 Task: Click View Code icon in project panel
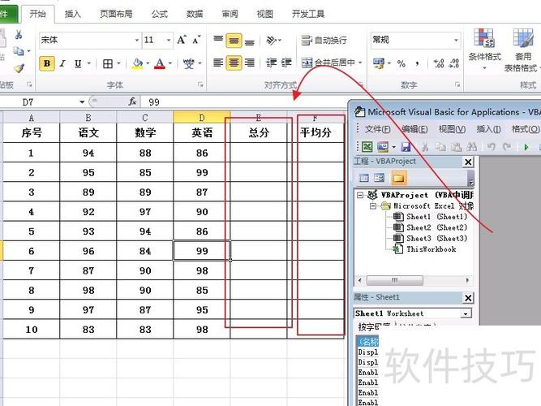coord(364,178)
